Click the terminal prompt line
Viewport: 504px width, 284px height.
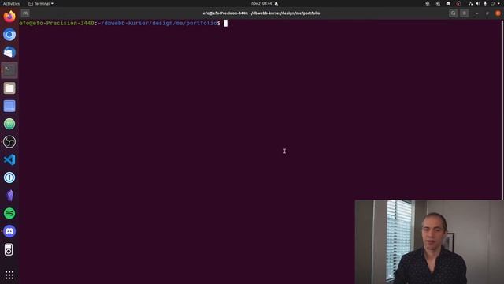(x=124, y=23)
